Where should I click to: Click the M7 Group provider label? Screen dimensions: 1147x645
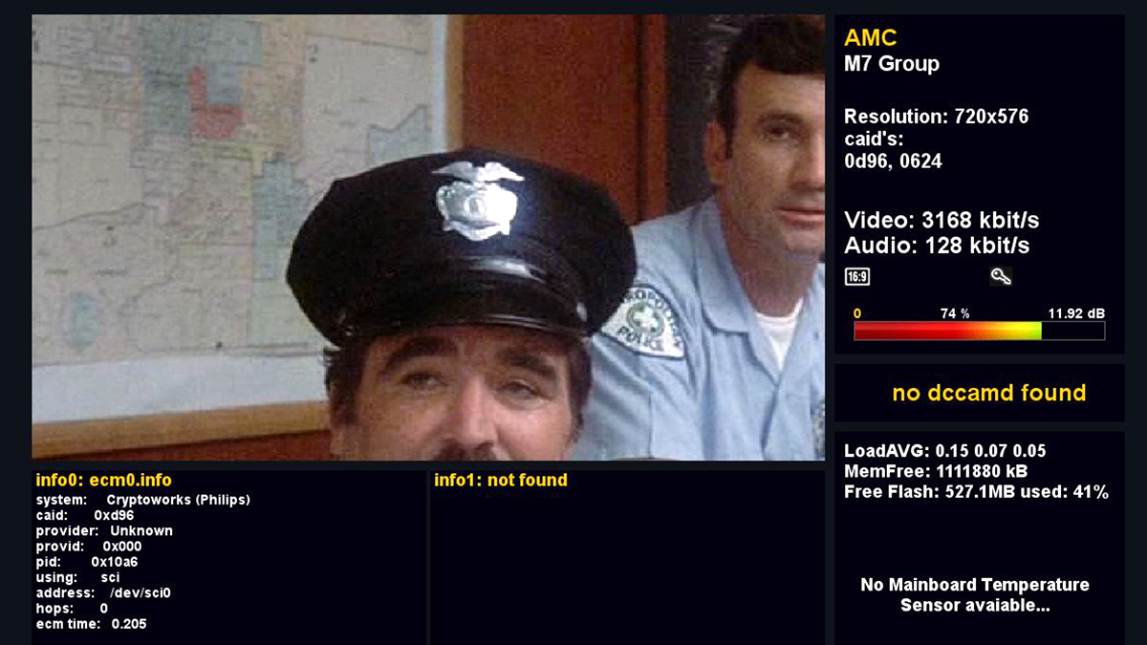[x=892, y=64]
